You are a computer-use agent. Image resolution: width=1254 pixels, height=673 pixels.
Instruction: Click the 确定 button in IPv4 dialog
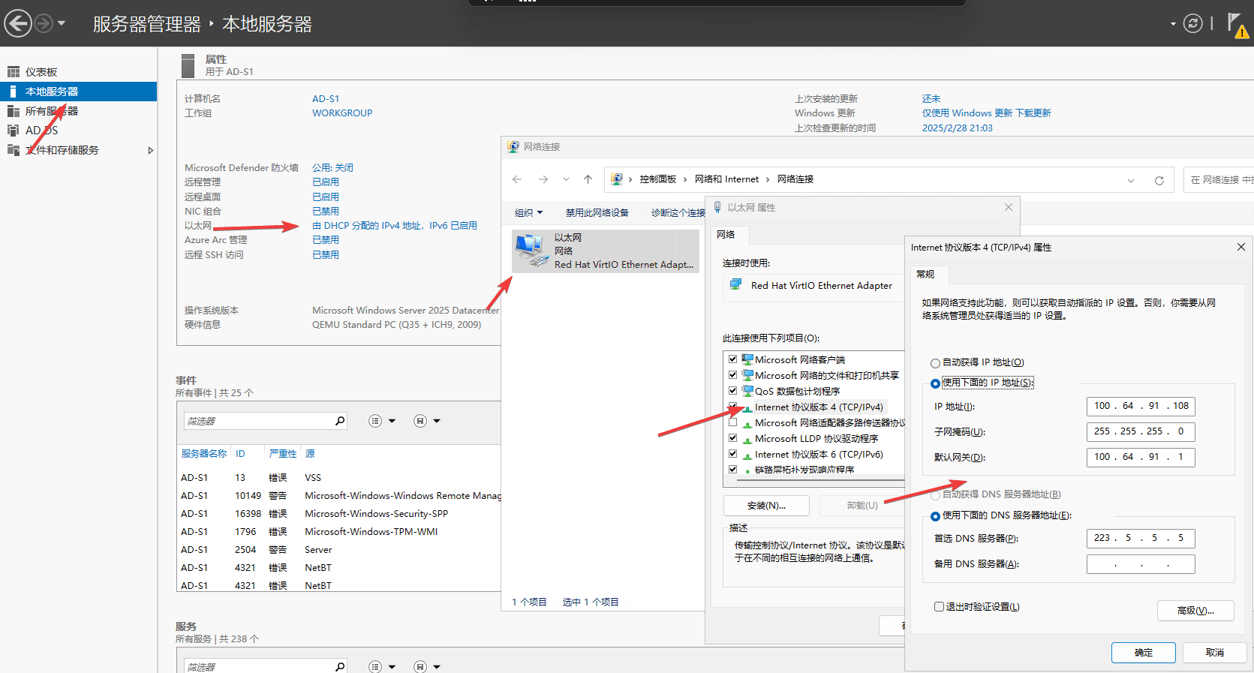tap(1143, 653)
